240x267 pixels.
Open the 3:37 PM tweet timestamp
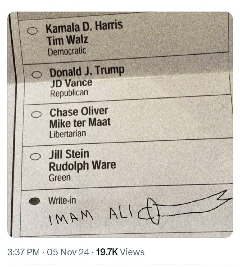coord(23,252)
